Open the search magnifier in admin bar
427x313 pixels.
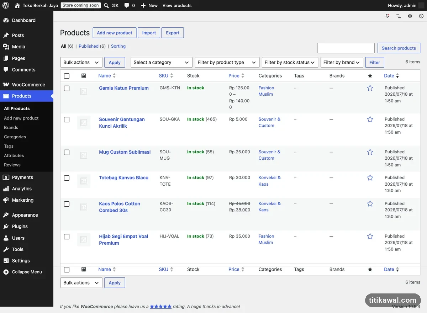click(x=106, y=5)
